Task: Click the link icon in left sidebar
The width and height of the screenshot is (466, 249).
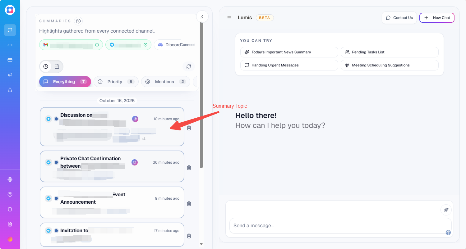Action: (x=10, y=45)
